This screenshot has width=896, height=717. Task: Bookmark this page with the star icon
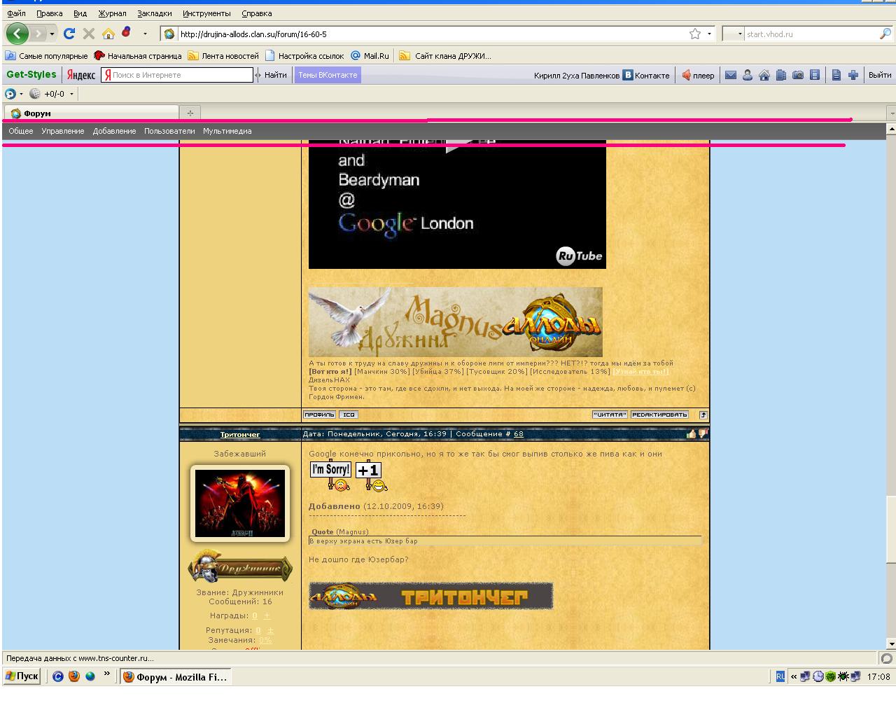[x=695, y=34]
